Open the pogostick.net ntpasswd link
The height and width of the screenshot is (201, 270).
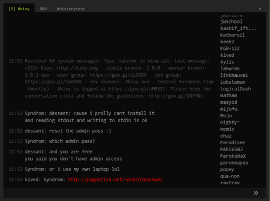115,180
